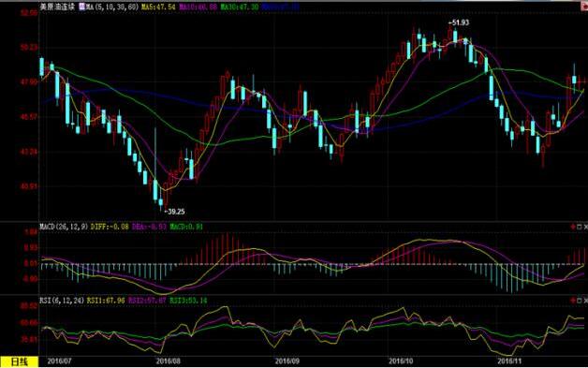Click the red diamond icon in RSI panel
Screen dimensions: 588x368
coord(573,301)
